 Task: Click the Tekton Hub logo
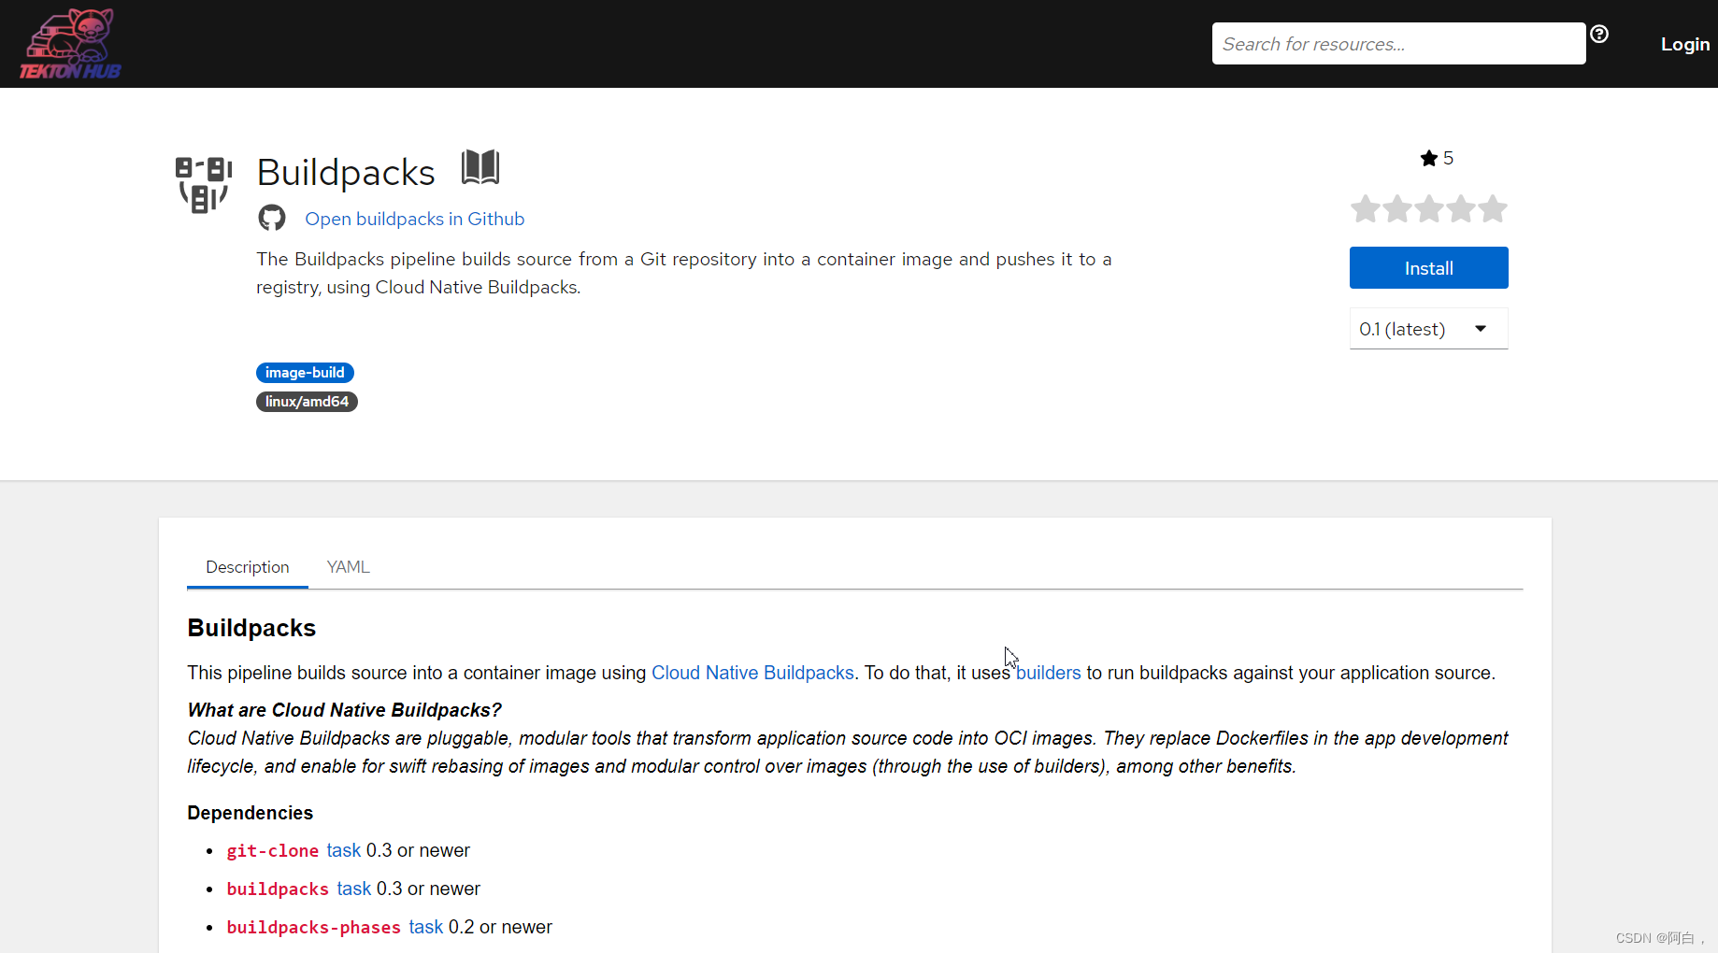(x=70, y=44)
